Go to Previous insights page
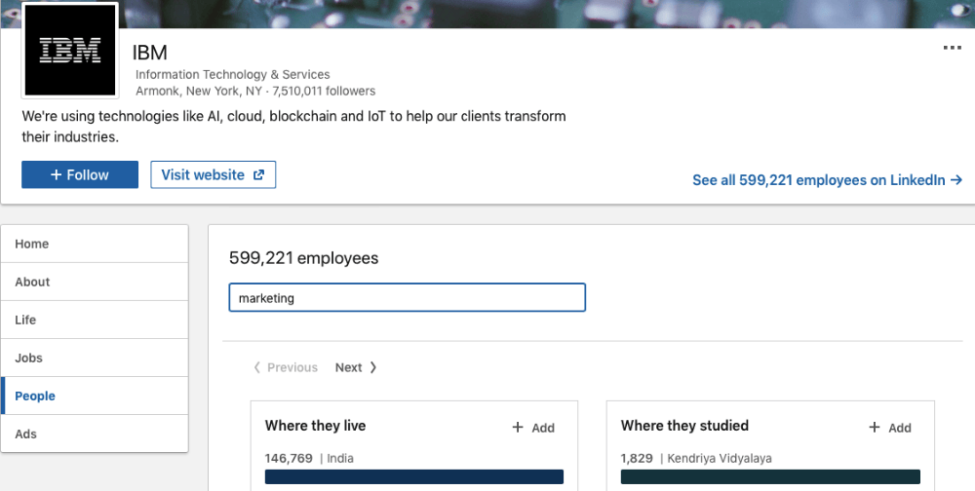 (286, 367)
